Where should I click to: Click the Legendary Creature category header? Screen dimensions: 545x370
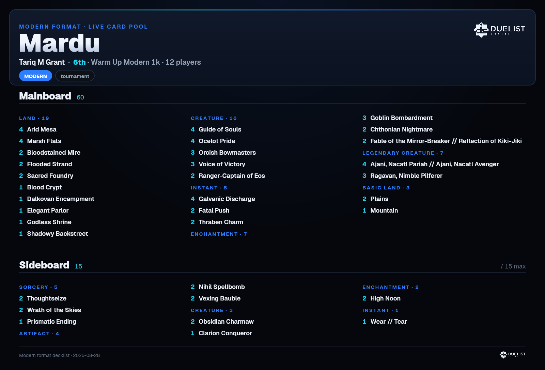click(x=403, y=153)
